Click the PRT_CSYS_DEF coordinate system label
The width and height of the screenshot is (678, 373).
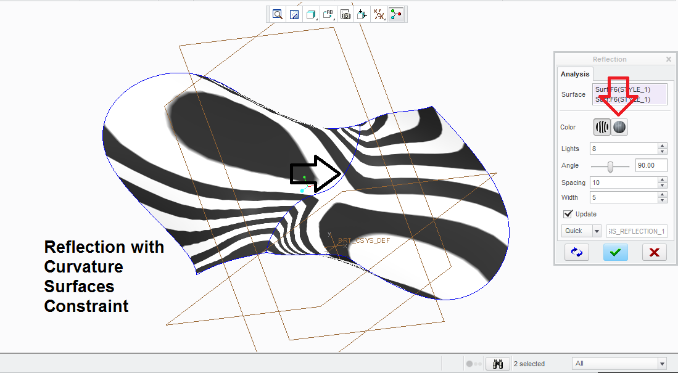coord(363,240)
